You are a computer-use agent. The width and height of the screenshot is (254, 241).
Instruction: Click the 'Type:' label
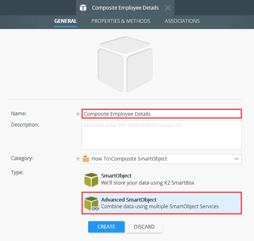pyautogui.click(x=17, y=173)
